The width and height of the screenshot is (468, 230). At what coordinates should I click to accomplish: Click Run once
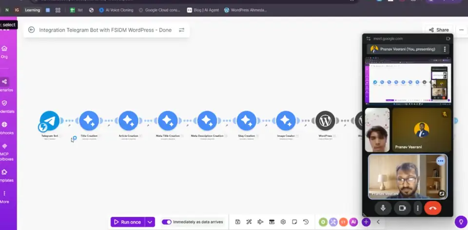tap(128, 222)
